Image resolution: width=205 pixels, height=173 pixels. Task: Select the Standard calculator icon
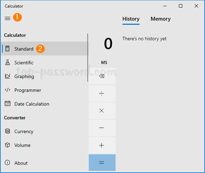click(7, 48)
